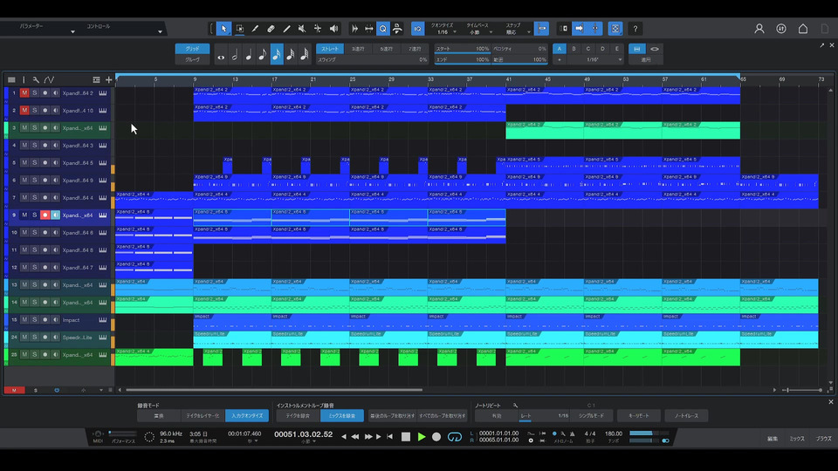838x471 pixels.
Task: Click the help question mark icon
Action: tap(635, 29)
